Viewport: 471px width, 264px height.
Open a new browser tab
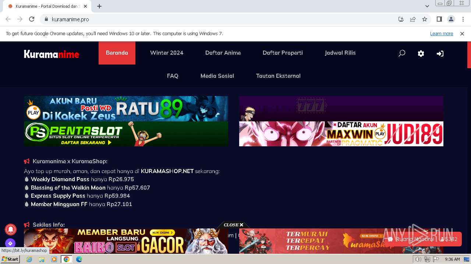tap(99, 6)
